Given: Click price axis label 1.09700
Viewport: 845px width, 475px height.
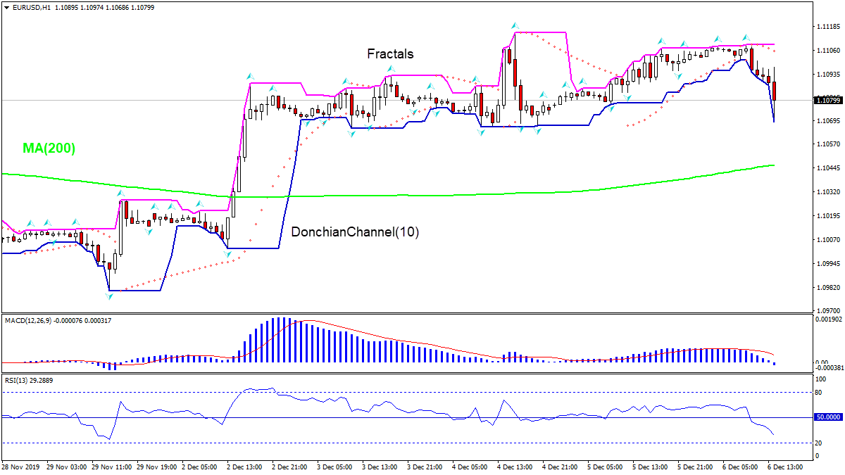Looking at the screenshot, I should pyautogui.click(x=829, y=310).
